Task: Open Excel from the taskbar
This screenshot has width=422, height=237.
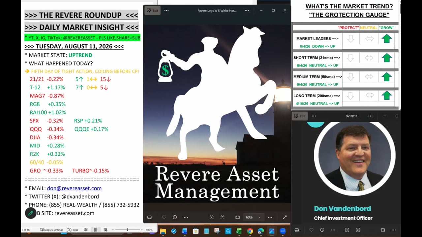Action: pyautogui.click(x=239, y=231)
